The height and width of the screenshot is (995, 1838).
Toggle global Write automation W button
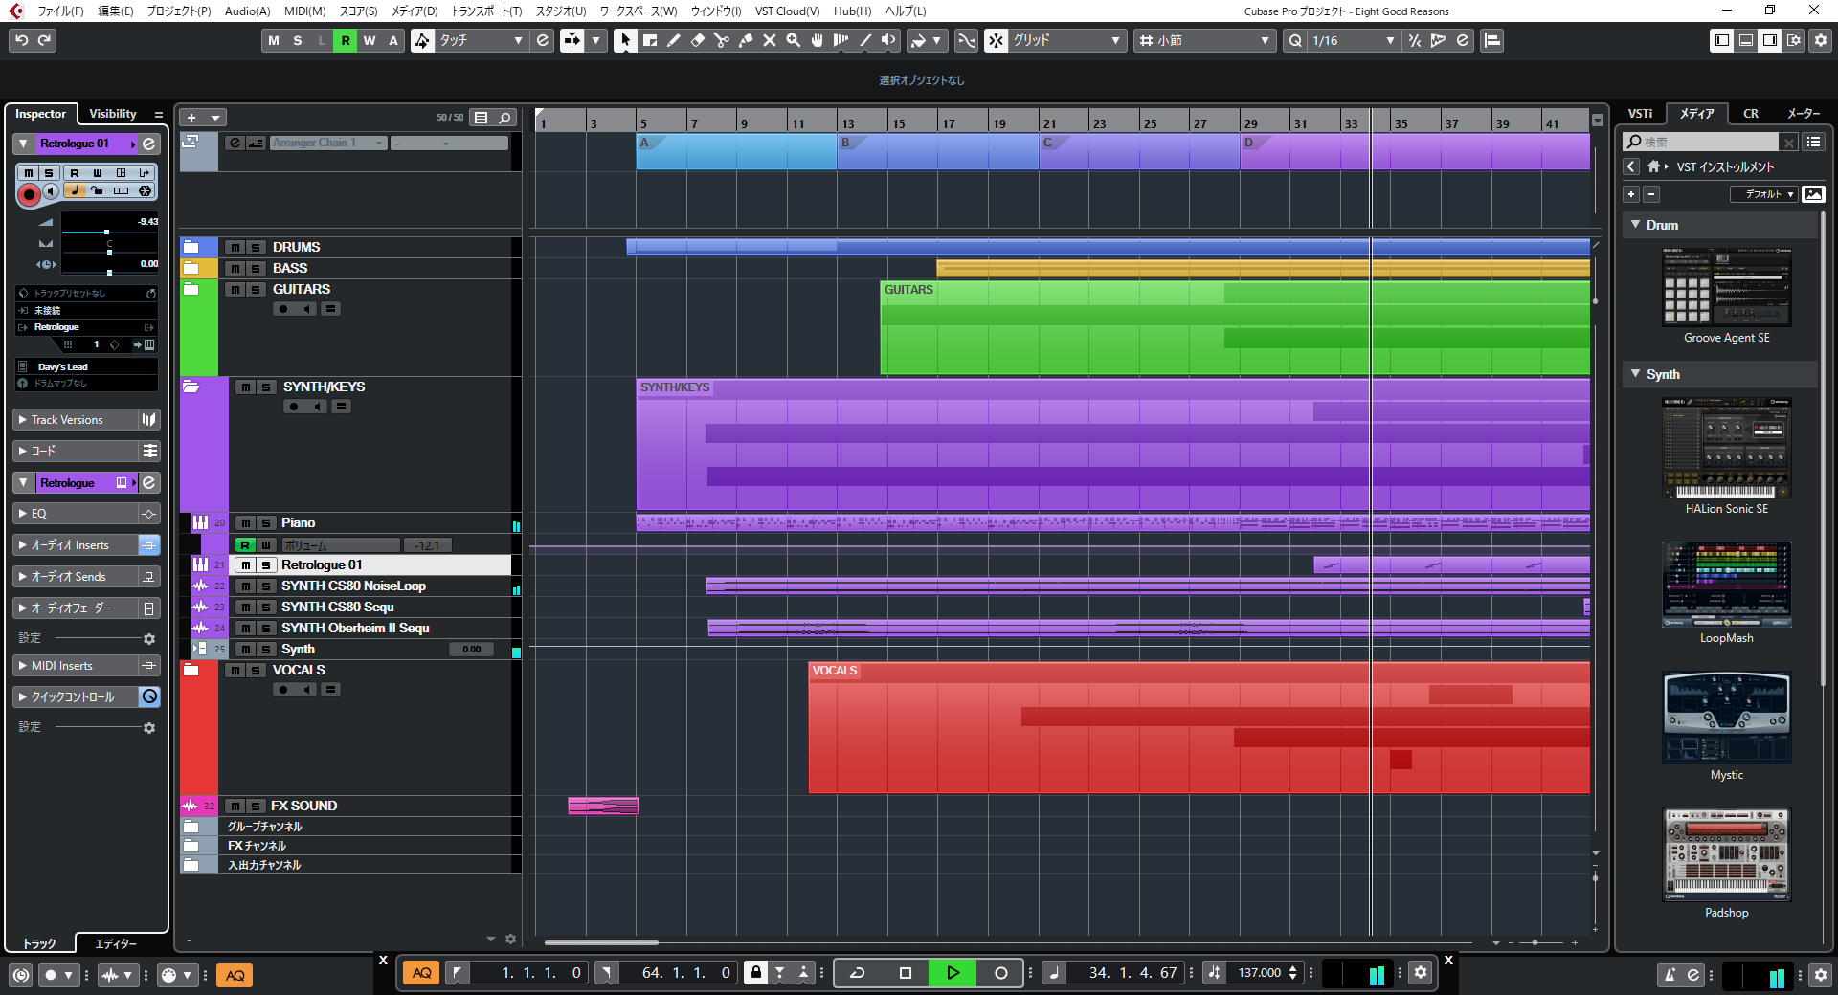(370, 40)
